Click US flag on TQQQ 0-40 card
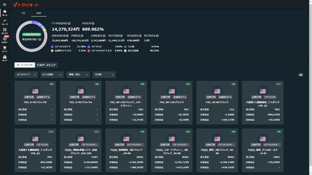The image size is (312, 175). (263, 139)
